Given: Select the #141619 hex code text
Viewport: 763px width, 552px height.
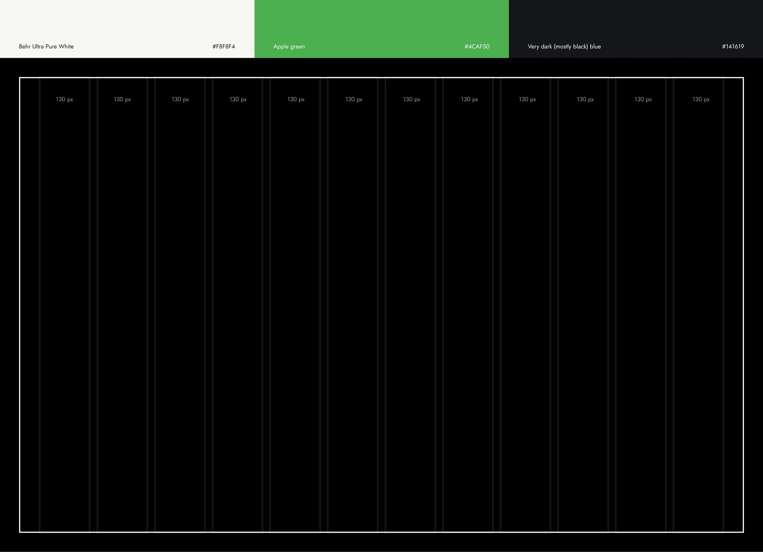Looking at the screenshot, I should point(733,47).
